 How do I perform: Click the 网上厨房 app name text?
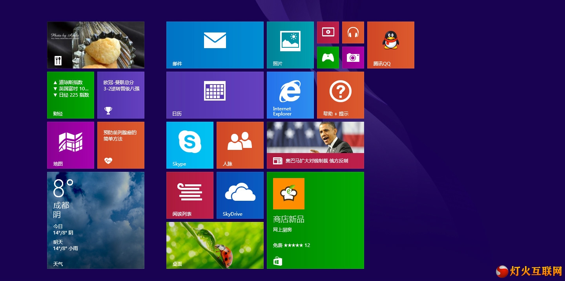[282, 230]
